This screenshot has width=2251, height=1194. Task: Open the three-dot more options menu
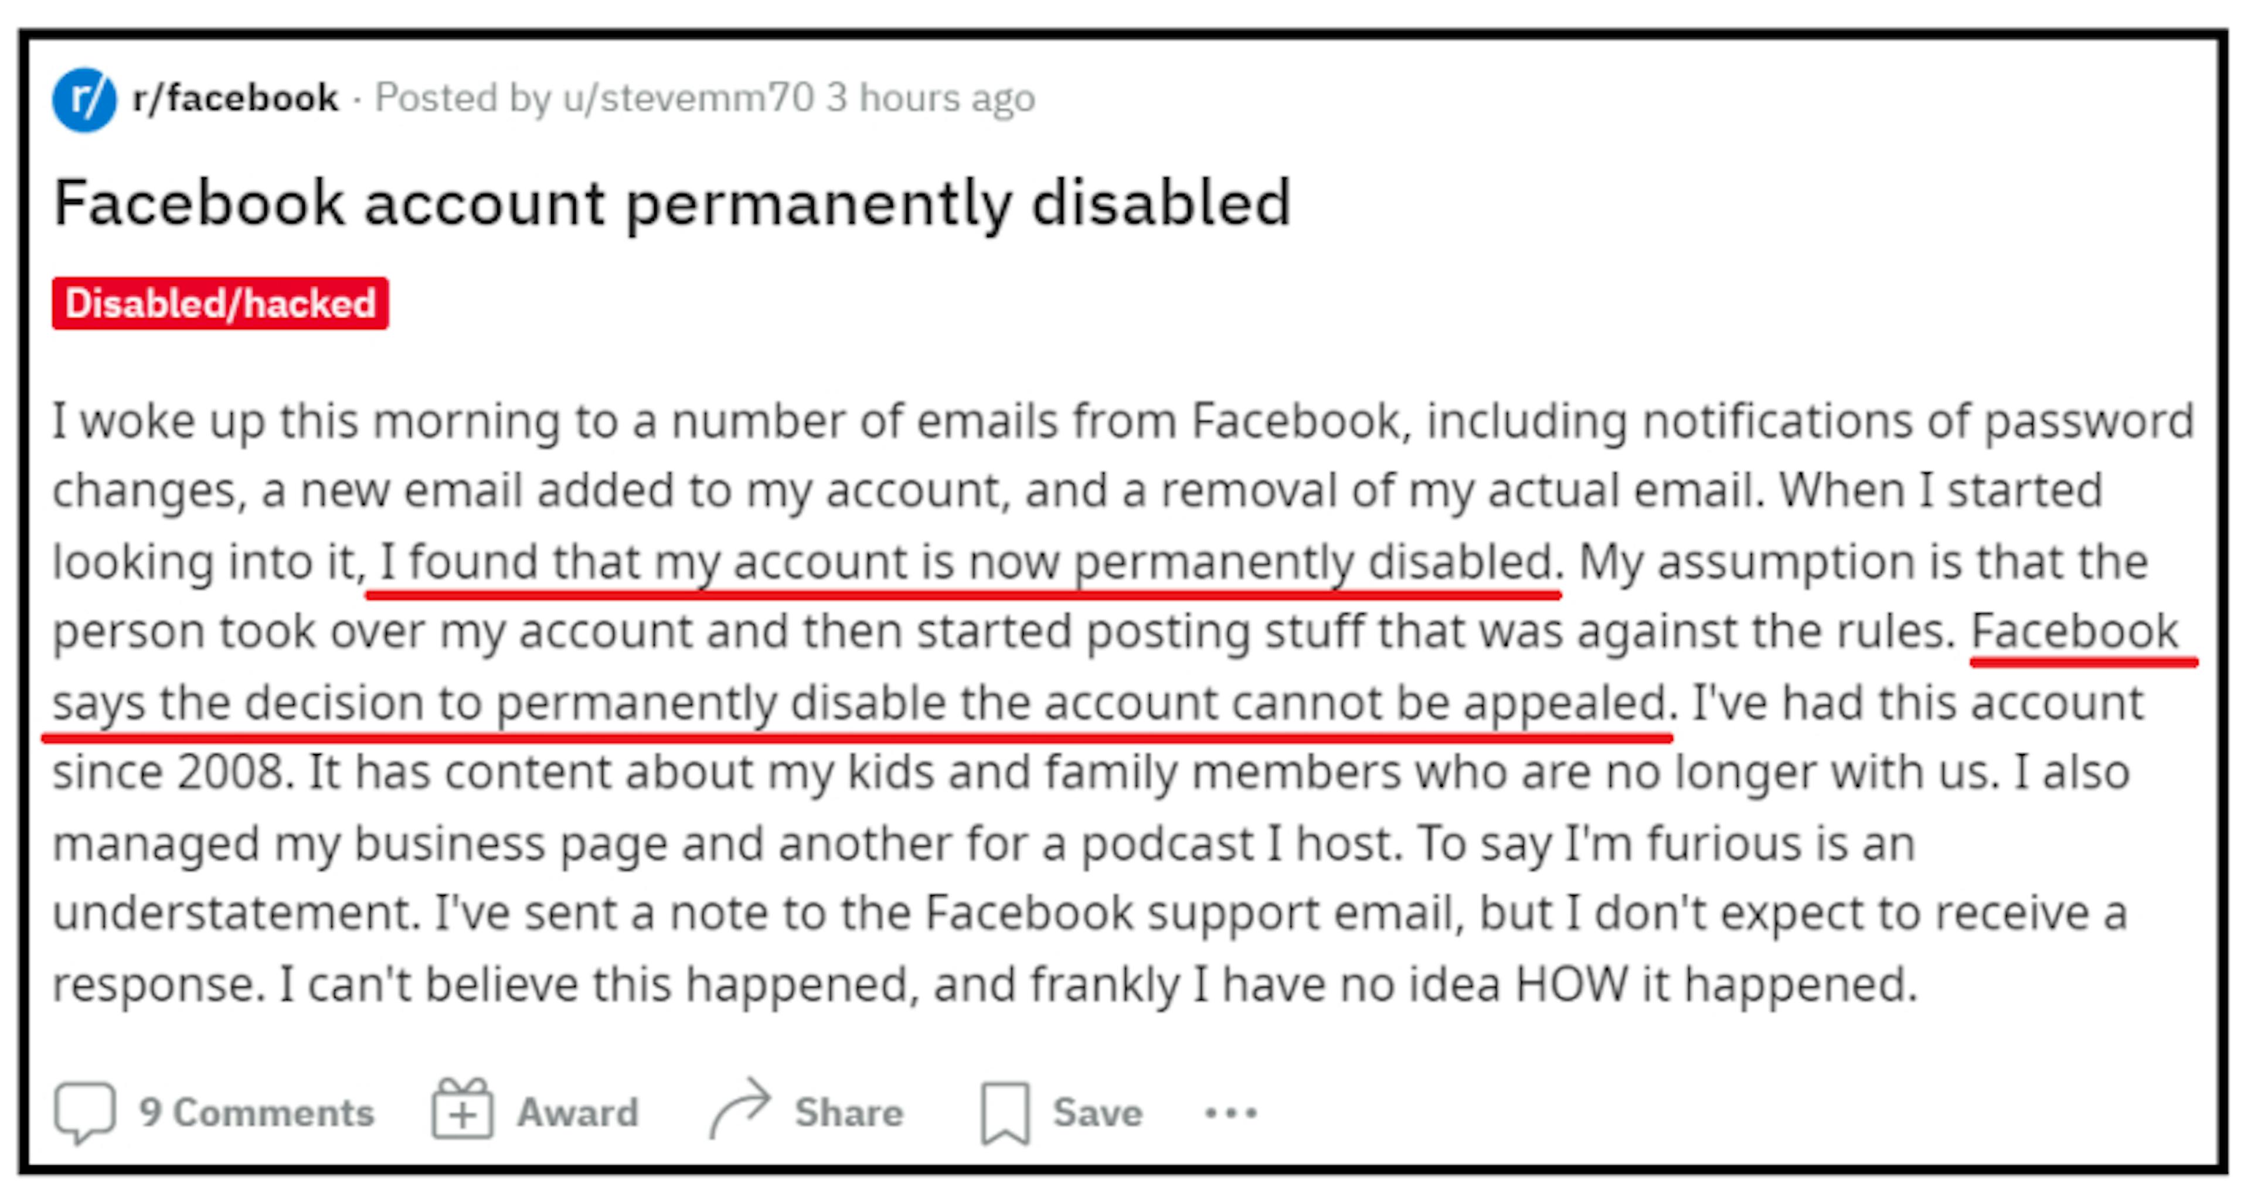[x=1230, y=1113]
